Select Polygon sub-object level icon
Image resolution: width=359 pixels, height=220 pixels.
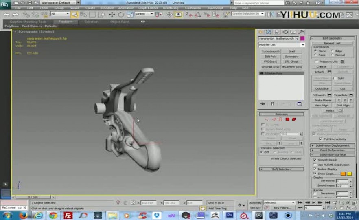coord(287,119)
